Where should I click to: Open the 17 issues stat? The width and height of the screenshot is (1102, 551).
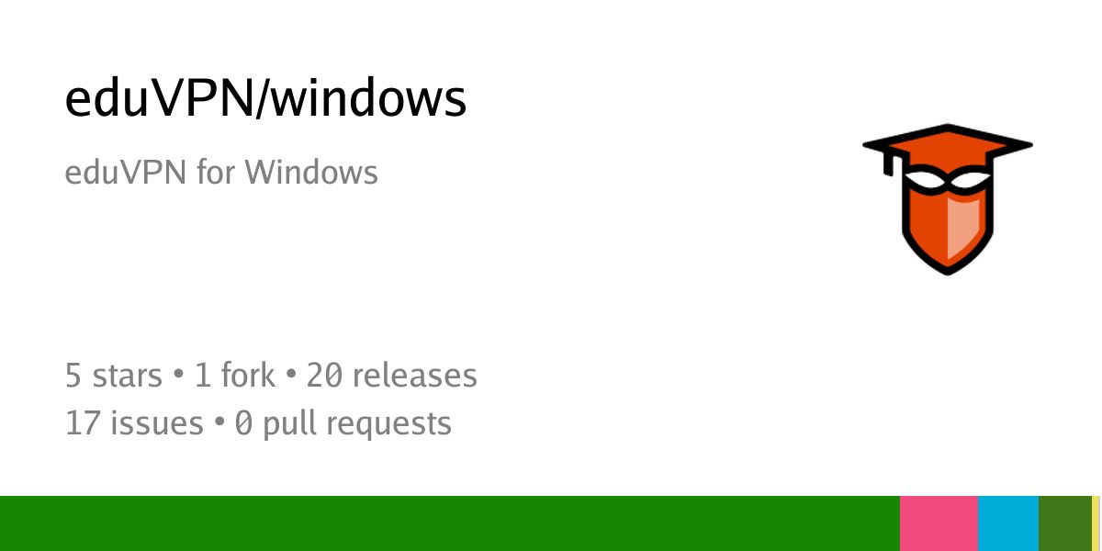click(x=134, y=423)
